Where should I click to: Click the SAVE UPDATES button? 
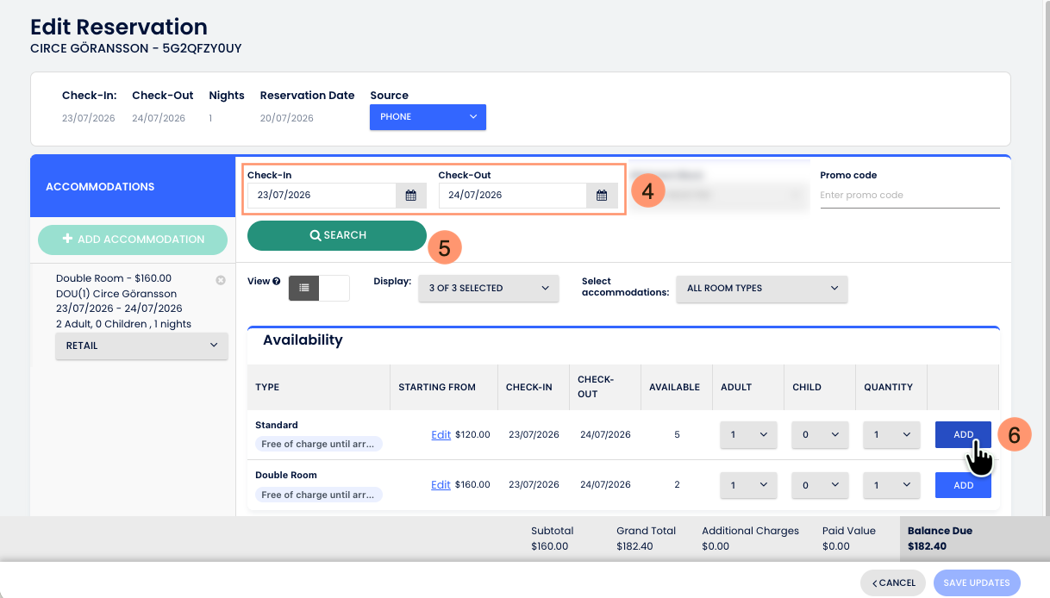click(977, 582)
